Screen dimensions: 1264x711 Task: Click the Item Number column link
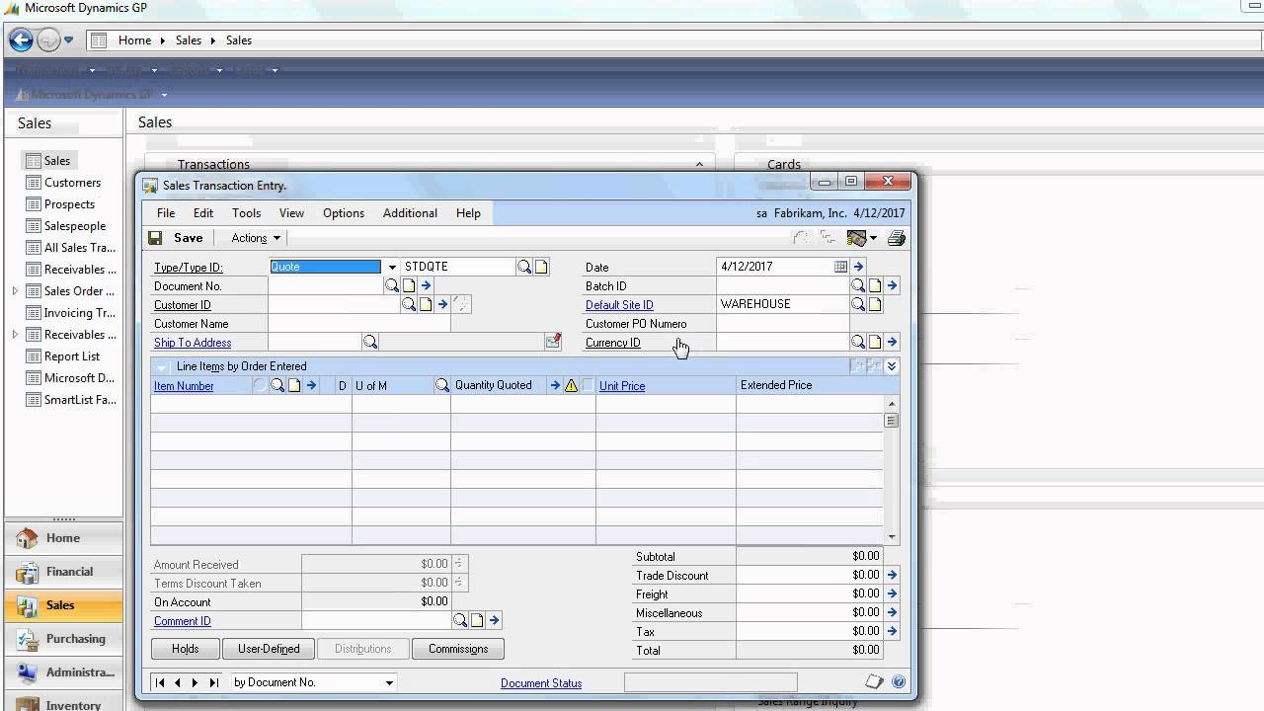tap(184, 386)
